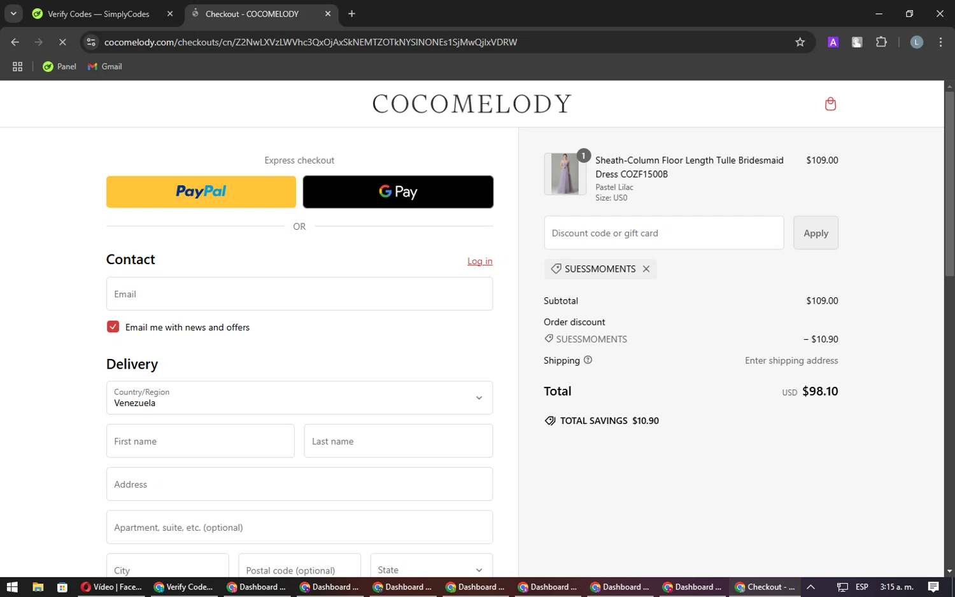Open the clock showing 3:15 a. m.

click(896, 587)
